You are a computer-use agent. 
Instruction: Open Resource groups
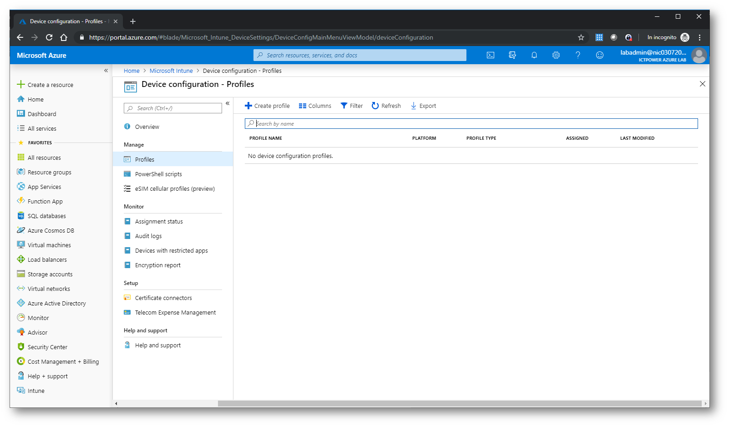coord(49,172)
